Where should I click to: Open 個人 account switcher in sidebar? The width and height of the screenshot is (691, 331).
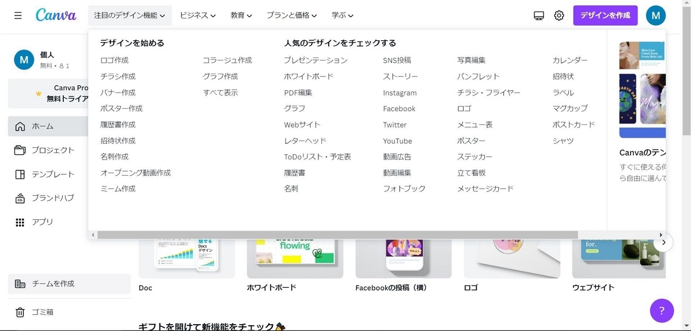(49, 60)
